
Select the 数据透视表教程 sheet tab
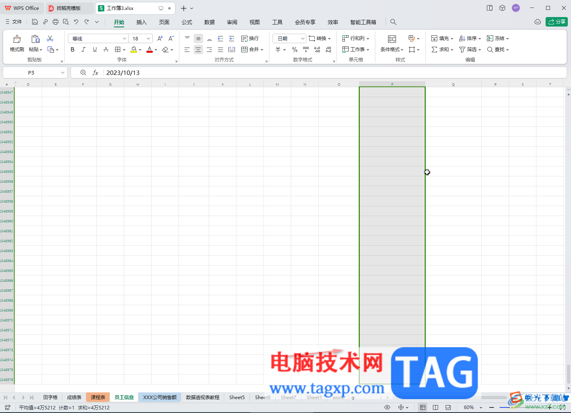pos(202,397)
